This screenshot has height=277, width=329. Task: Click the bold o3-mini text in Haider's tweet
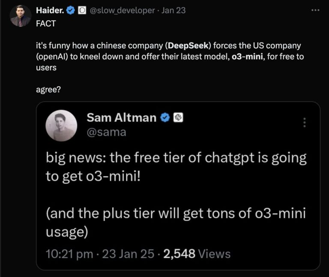246,57
